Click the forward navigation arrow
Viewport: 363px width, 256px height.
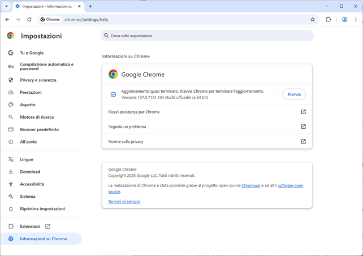point(18,19)
